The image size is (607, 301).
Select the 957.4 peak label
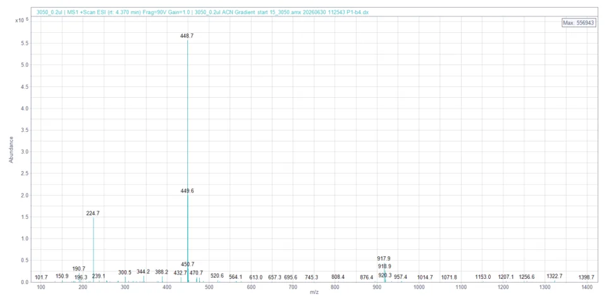pyautogui.click(x=401, y=277)
